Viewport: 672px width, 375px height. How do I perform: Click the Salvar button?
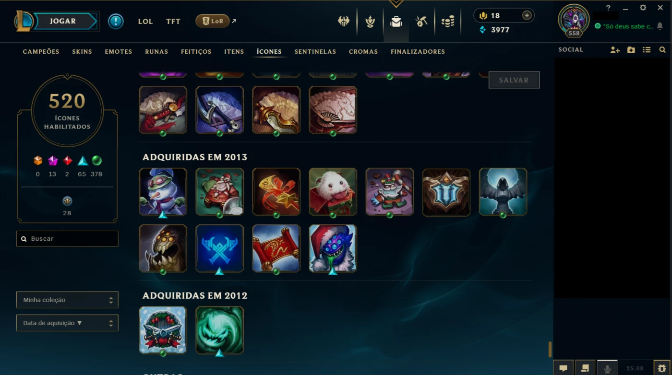click(514, 80)
